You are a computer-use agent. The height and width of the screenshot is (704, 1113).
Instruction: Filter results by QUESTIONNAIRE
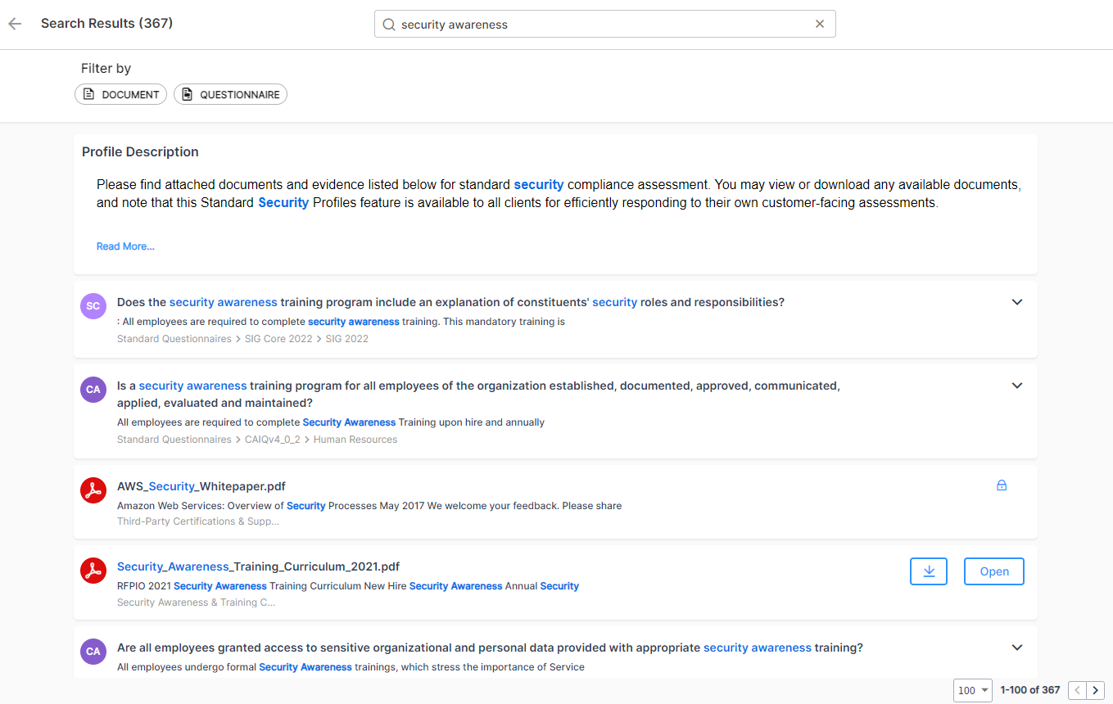click(230, 94)
